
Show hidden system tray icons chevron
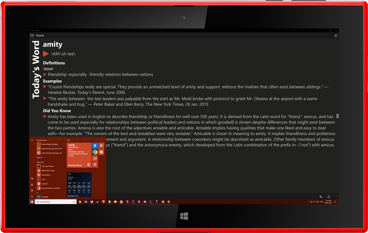point(308,202)
